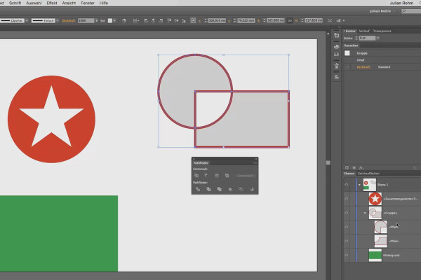This screenshot has height=280, width=421.
Task: Click the Intersect shape mode icon
Action: pos(217,176)
